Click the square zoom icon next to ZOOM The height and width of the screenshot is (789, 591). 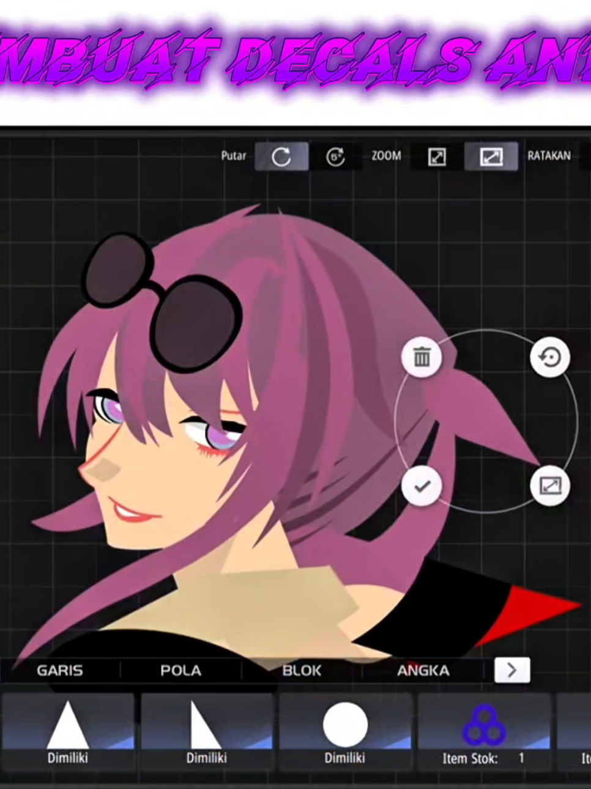point(437,157)
